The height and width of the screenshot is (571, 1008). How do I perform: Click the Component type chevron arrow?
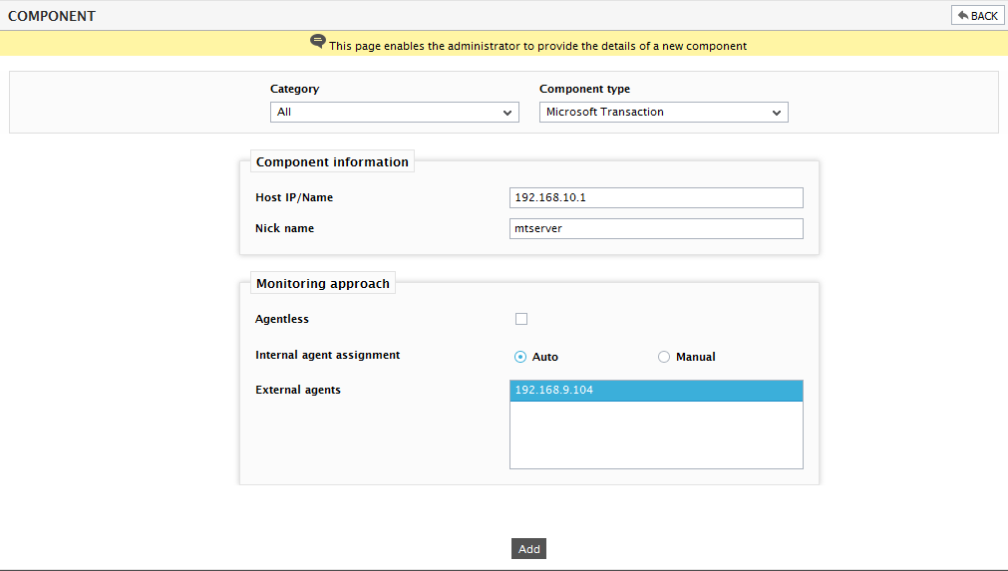[x=777, y=113]
